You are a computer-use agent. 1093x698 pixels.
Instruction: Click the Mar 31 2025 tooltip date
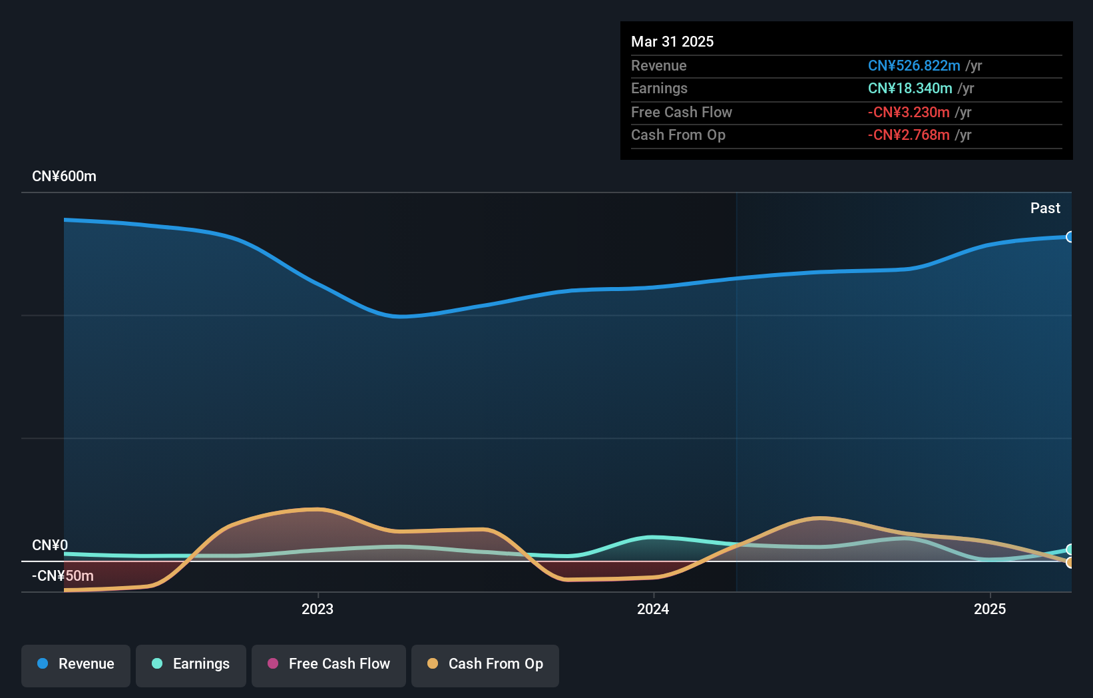click(x=672, y=41)
